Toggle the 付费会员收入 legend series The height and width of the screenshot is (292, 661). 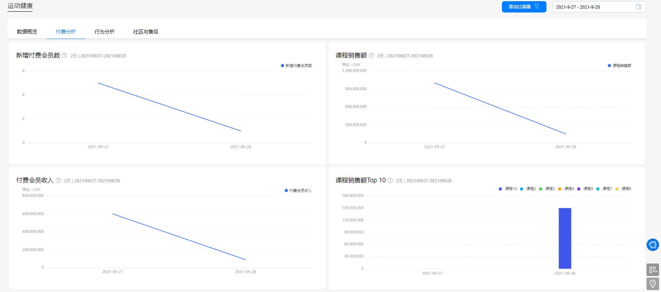tap(298, 191)
